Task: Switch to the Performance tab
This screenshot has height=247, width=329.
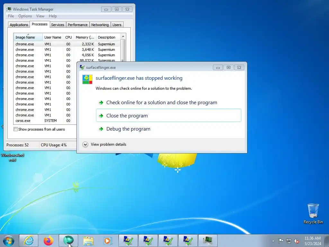Action: [77, 25]
